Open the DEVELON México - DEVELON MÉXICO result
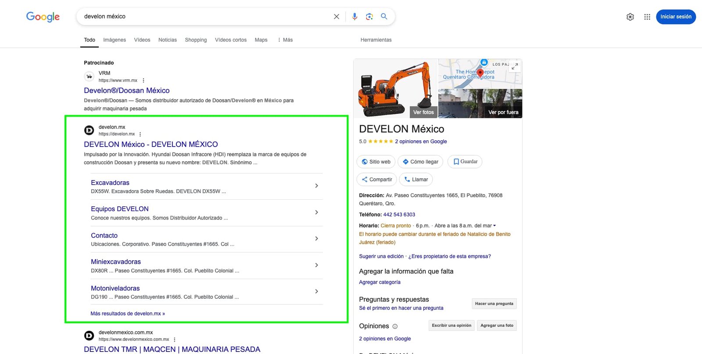The image size is (702, 354). click(151, 145)
